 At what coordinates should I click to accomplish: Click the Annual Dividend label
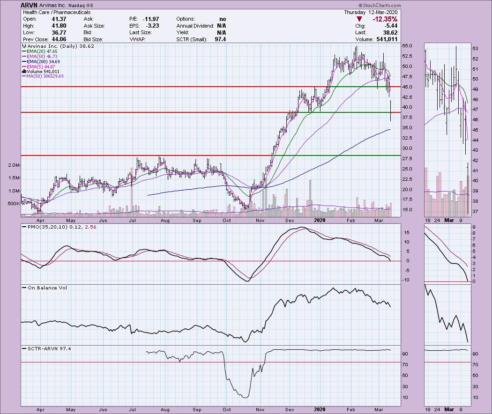click(x=195, y=26)
